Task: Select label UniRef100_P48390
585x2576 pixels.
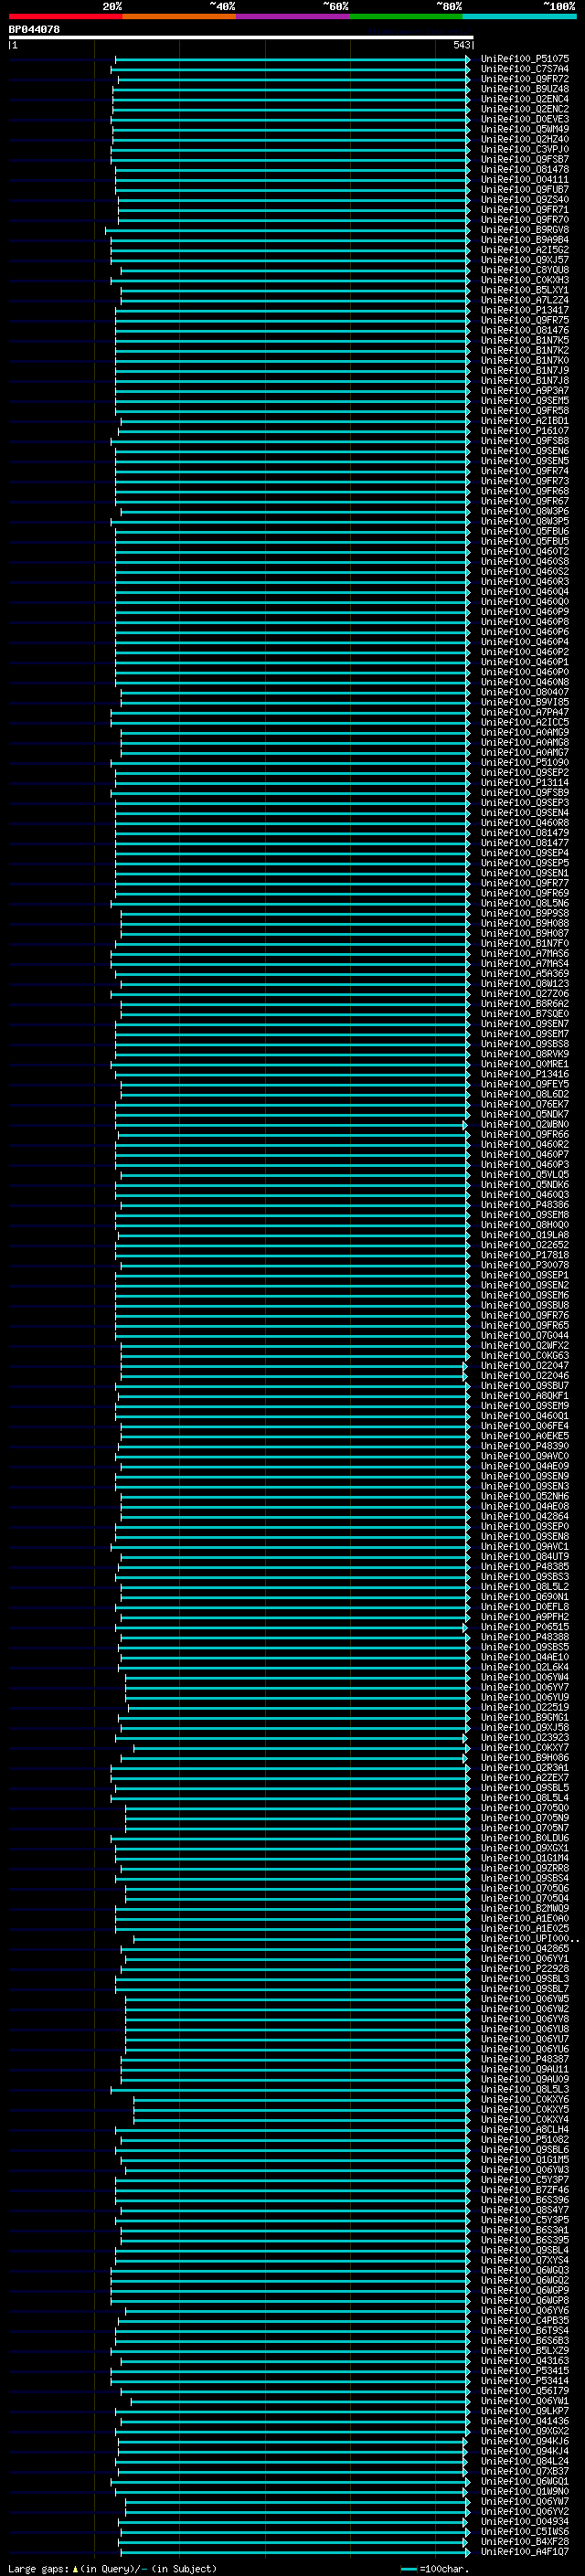Action: (x=524, y=1446)
